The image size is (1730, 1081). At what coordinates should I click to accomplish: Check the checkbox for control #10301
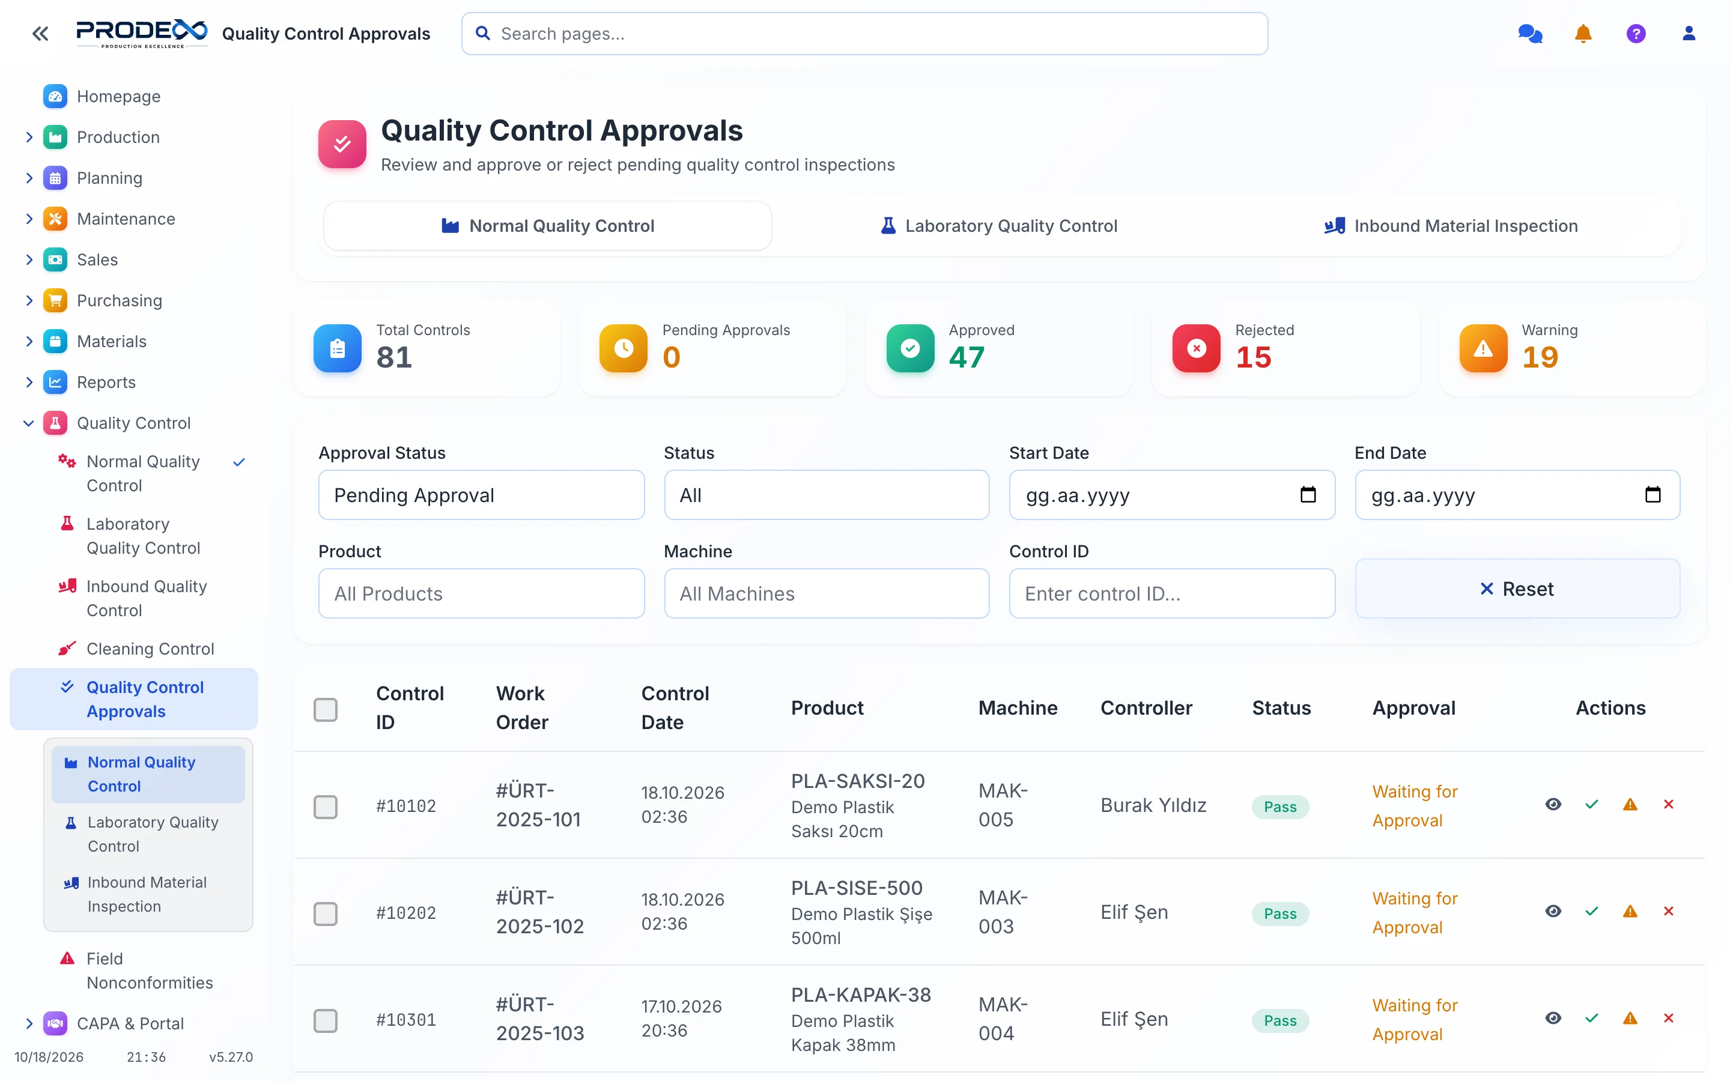325,1020
